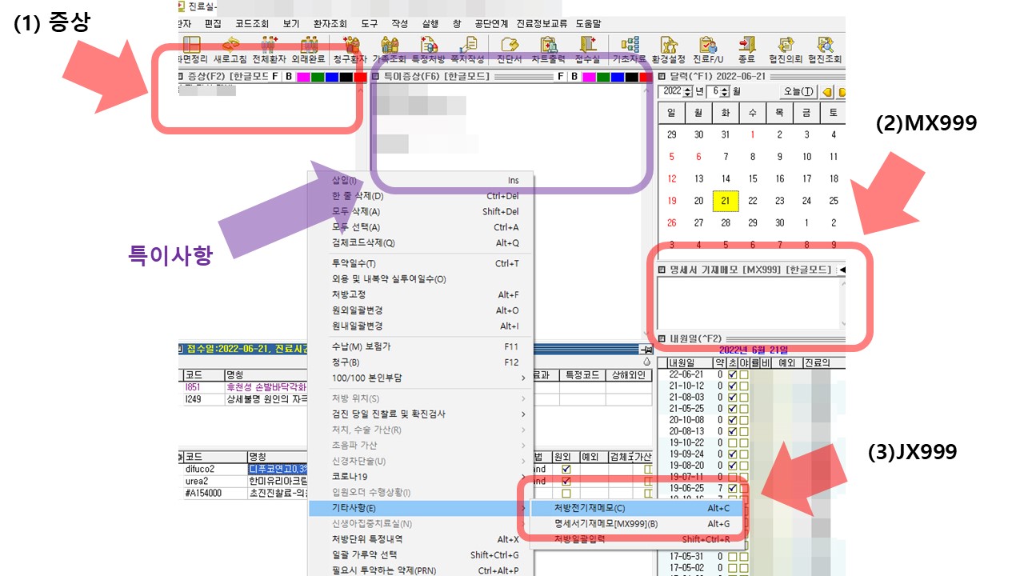Toggle 초 checkbox for visit 21-10-12
Image resolution: width=1024 pixels, height=576 pixels.
coord(732,386)
